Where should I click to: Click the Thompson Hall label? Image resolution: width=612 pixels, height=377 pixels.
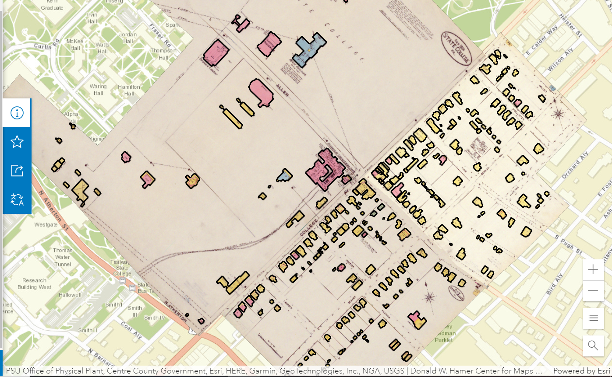(x=163, y=54)
